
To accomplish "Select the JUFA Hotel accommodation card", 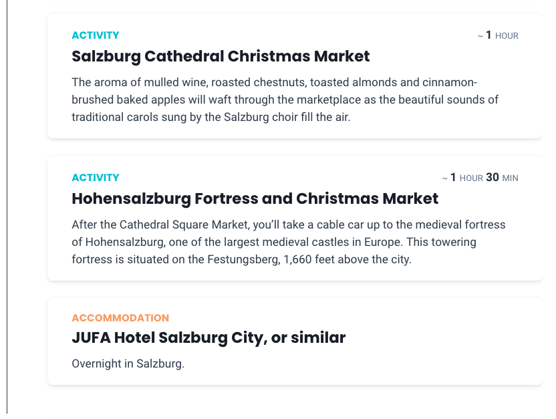I will click(x=295, y=341).
